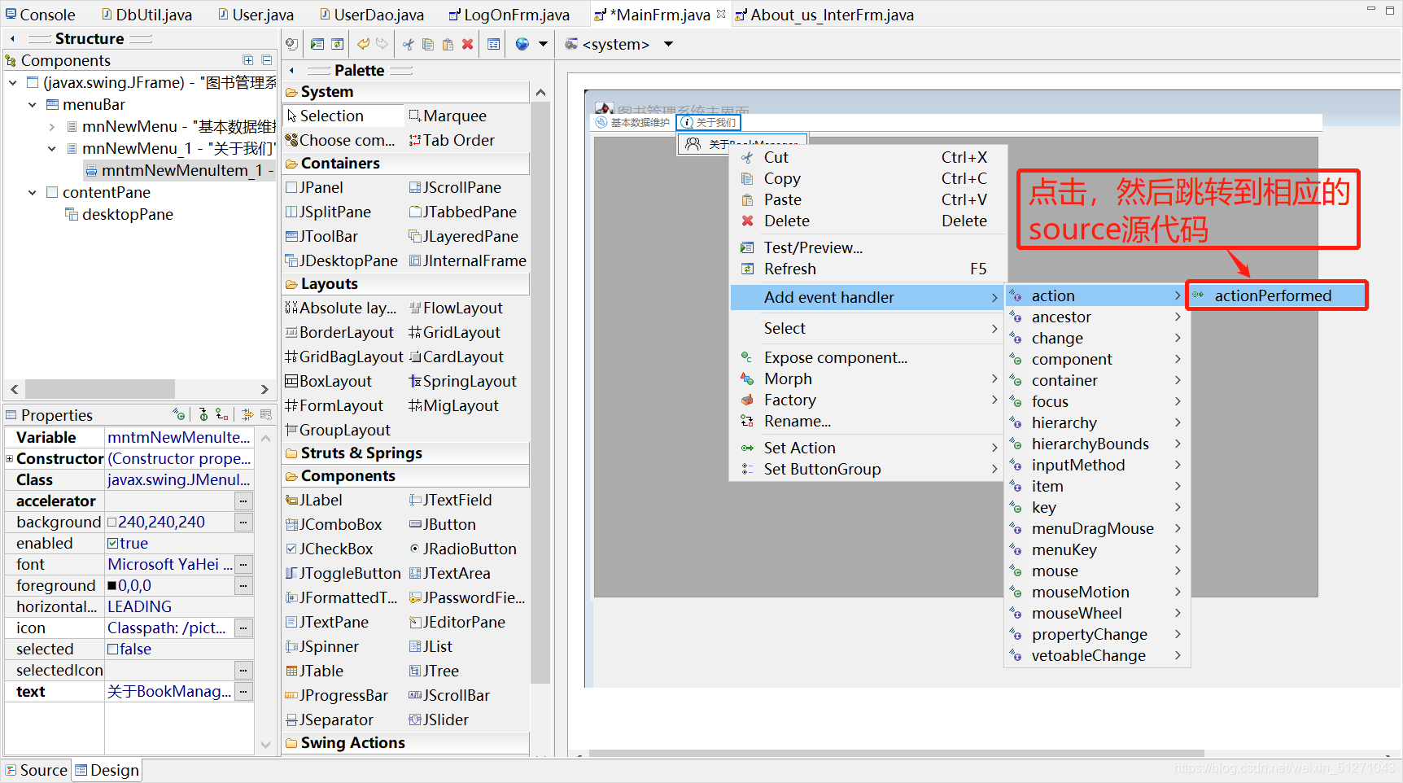Image resolution: width=1403 pixels, height=783 pixels.
Task: Select actionPerformed from the action submenu
Action: (x=1275, y=295)
